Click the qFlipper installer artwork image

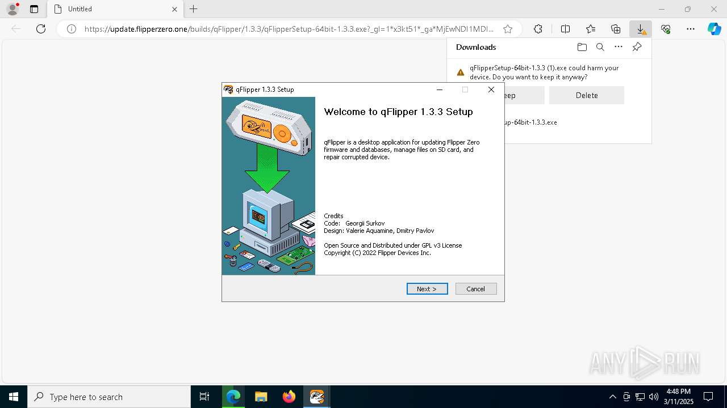[x=269, y=186]
